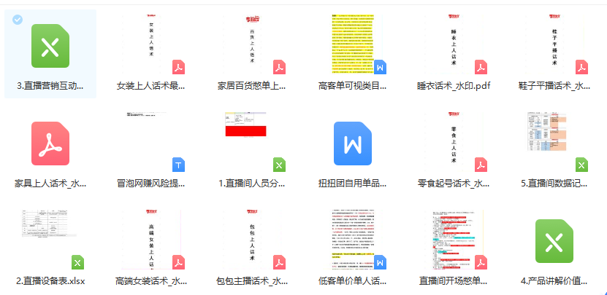
Task: Click the file name 包包主播话术_水...
Action: pyautogui.click(x=252, y=281)
